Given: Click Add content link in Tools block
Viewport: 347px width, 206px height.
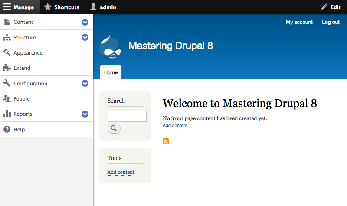Looking at the screenshot, I should click(121, 172).
